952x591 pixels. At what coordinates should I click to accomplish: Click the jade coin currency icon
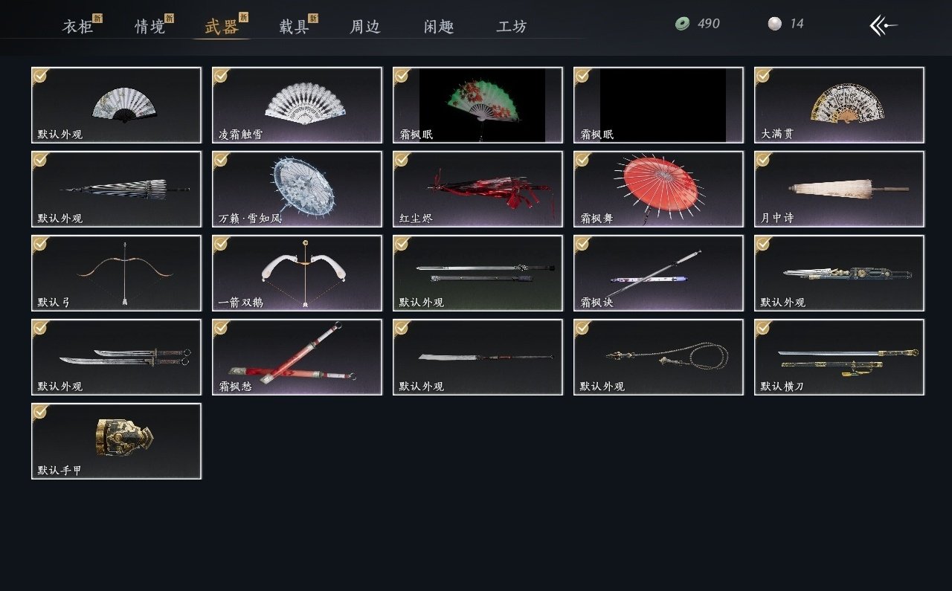point(682,24)
